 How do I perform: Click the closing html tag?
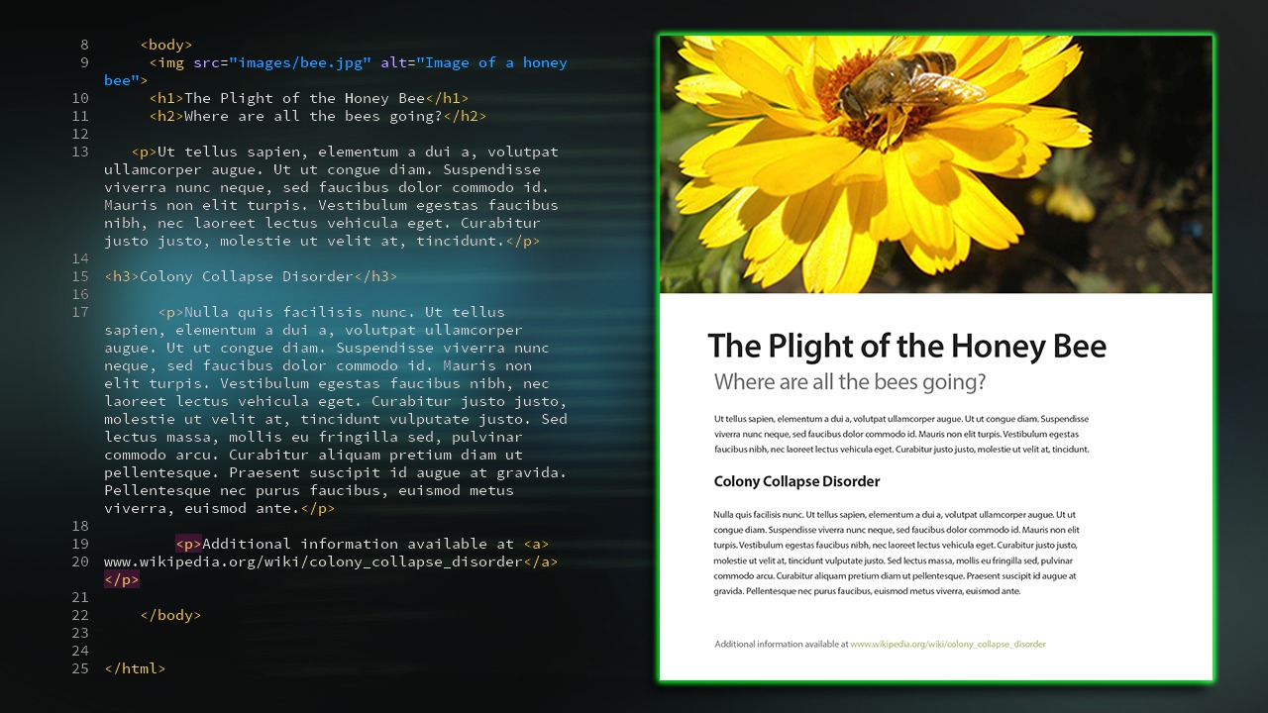point(135,668)
